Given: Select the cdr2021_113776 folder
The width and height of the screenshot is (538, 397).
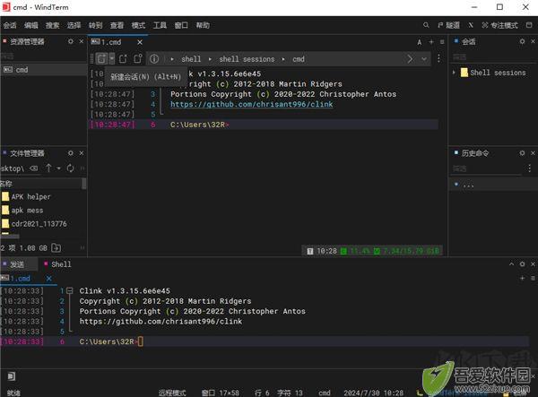Looking at the screenshot, I should pyautogui.click(x=34, y=224).
